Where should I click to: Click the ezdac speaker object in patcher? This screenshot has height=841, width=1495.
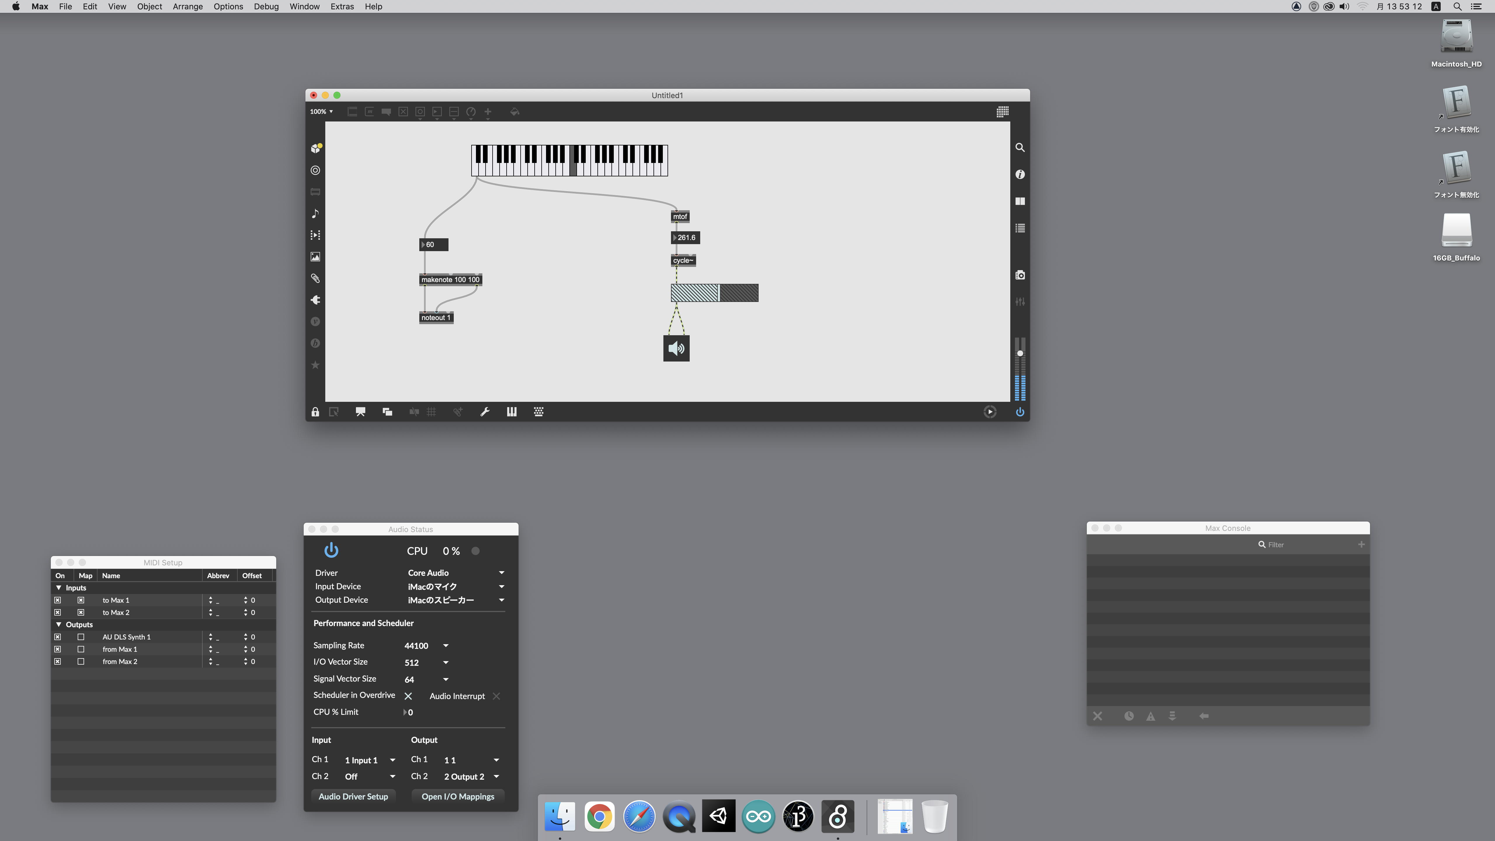pyautogui.click(x=676, y=348)
